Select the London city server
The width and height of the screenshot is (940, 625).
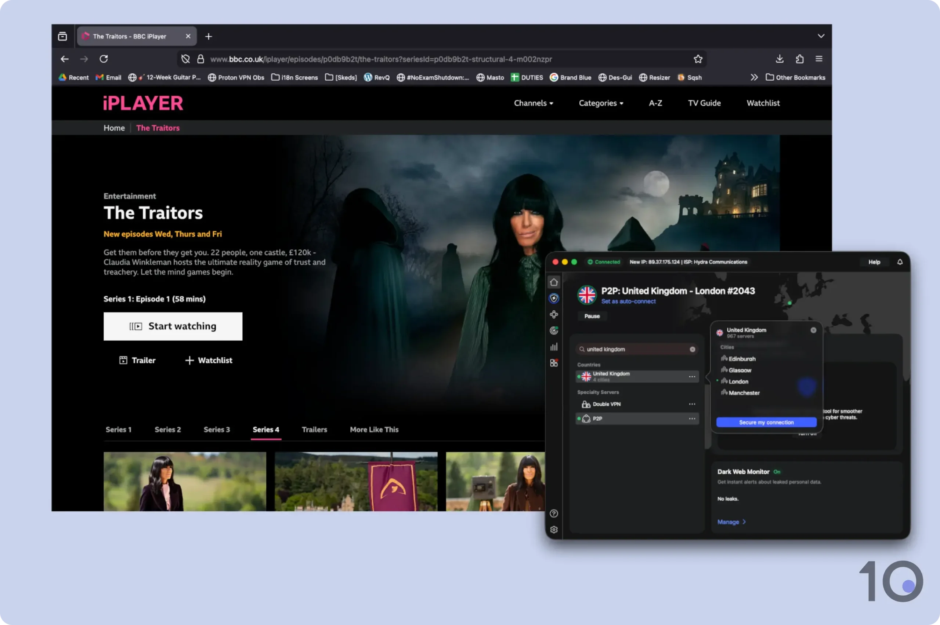(738, 381)
